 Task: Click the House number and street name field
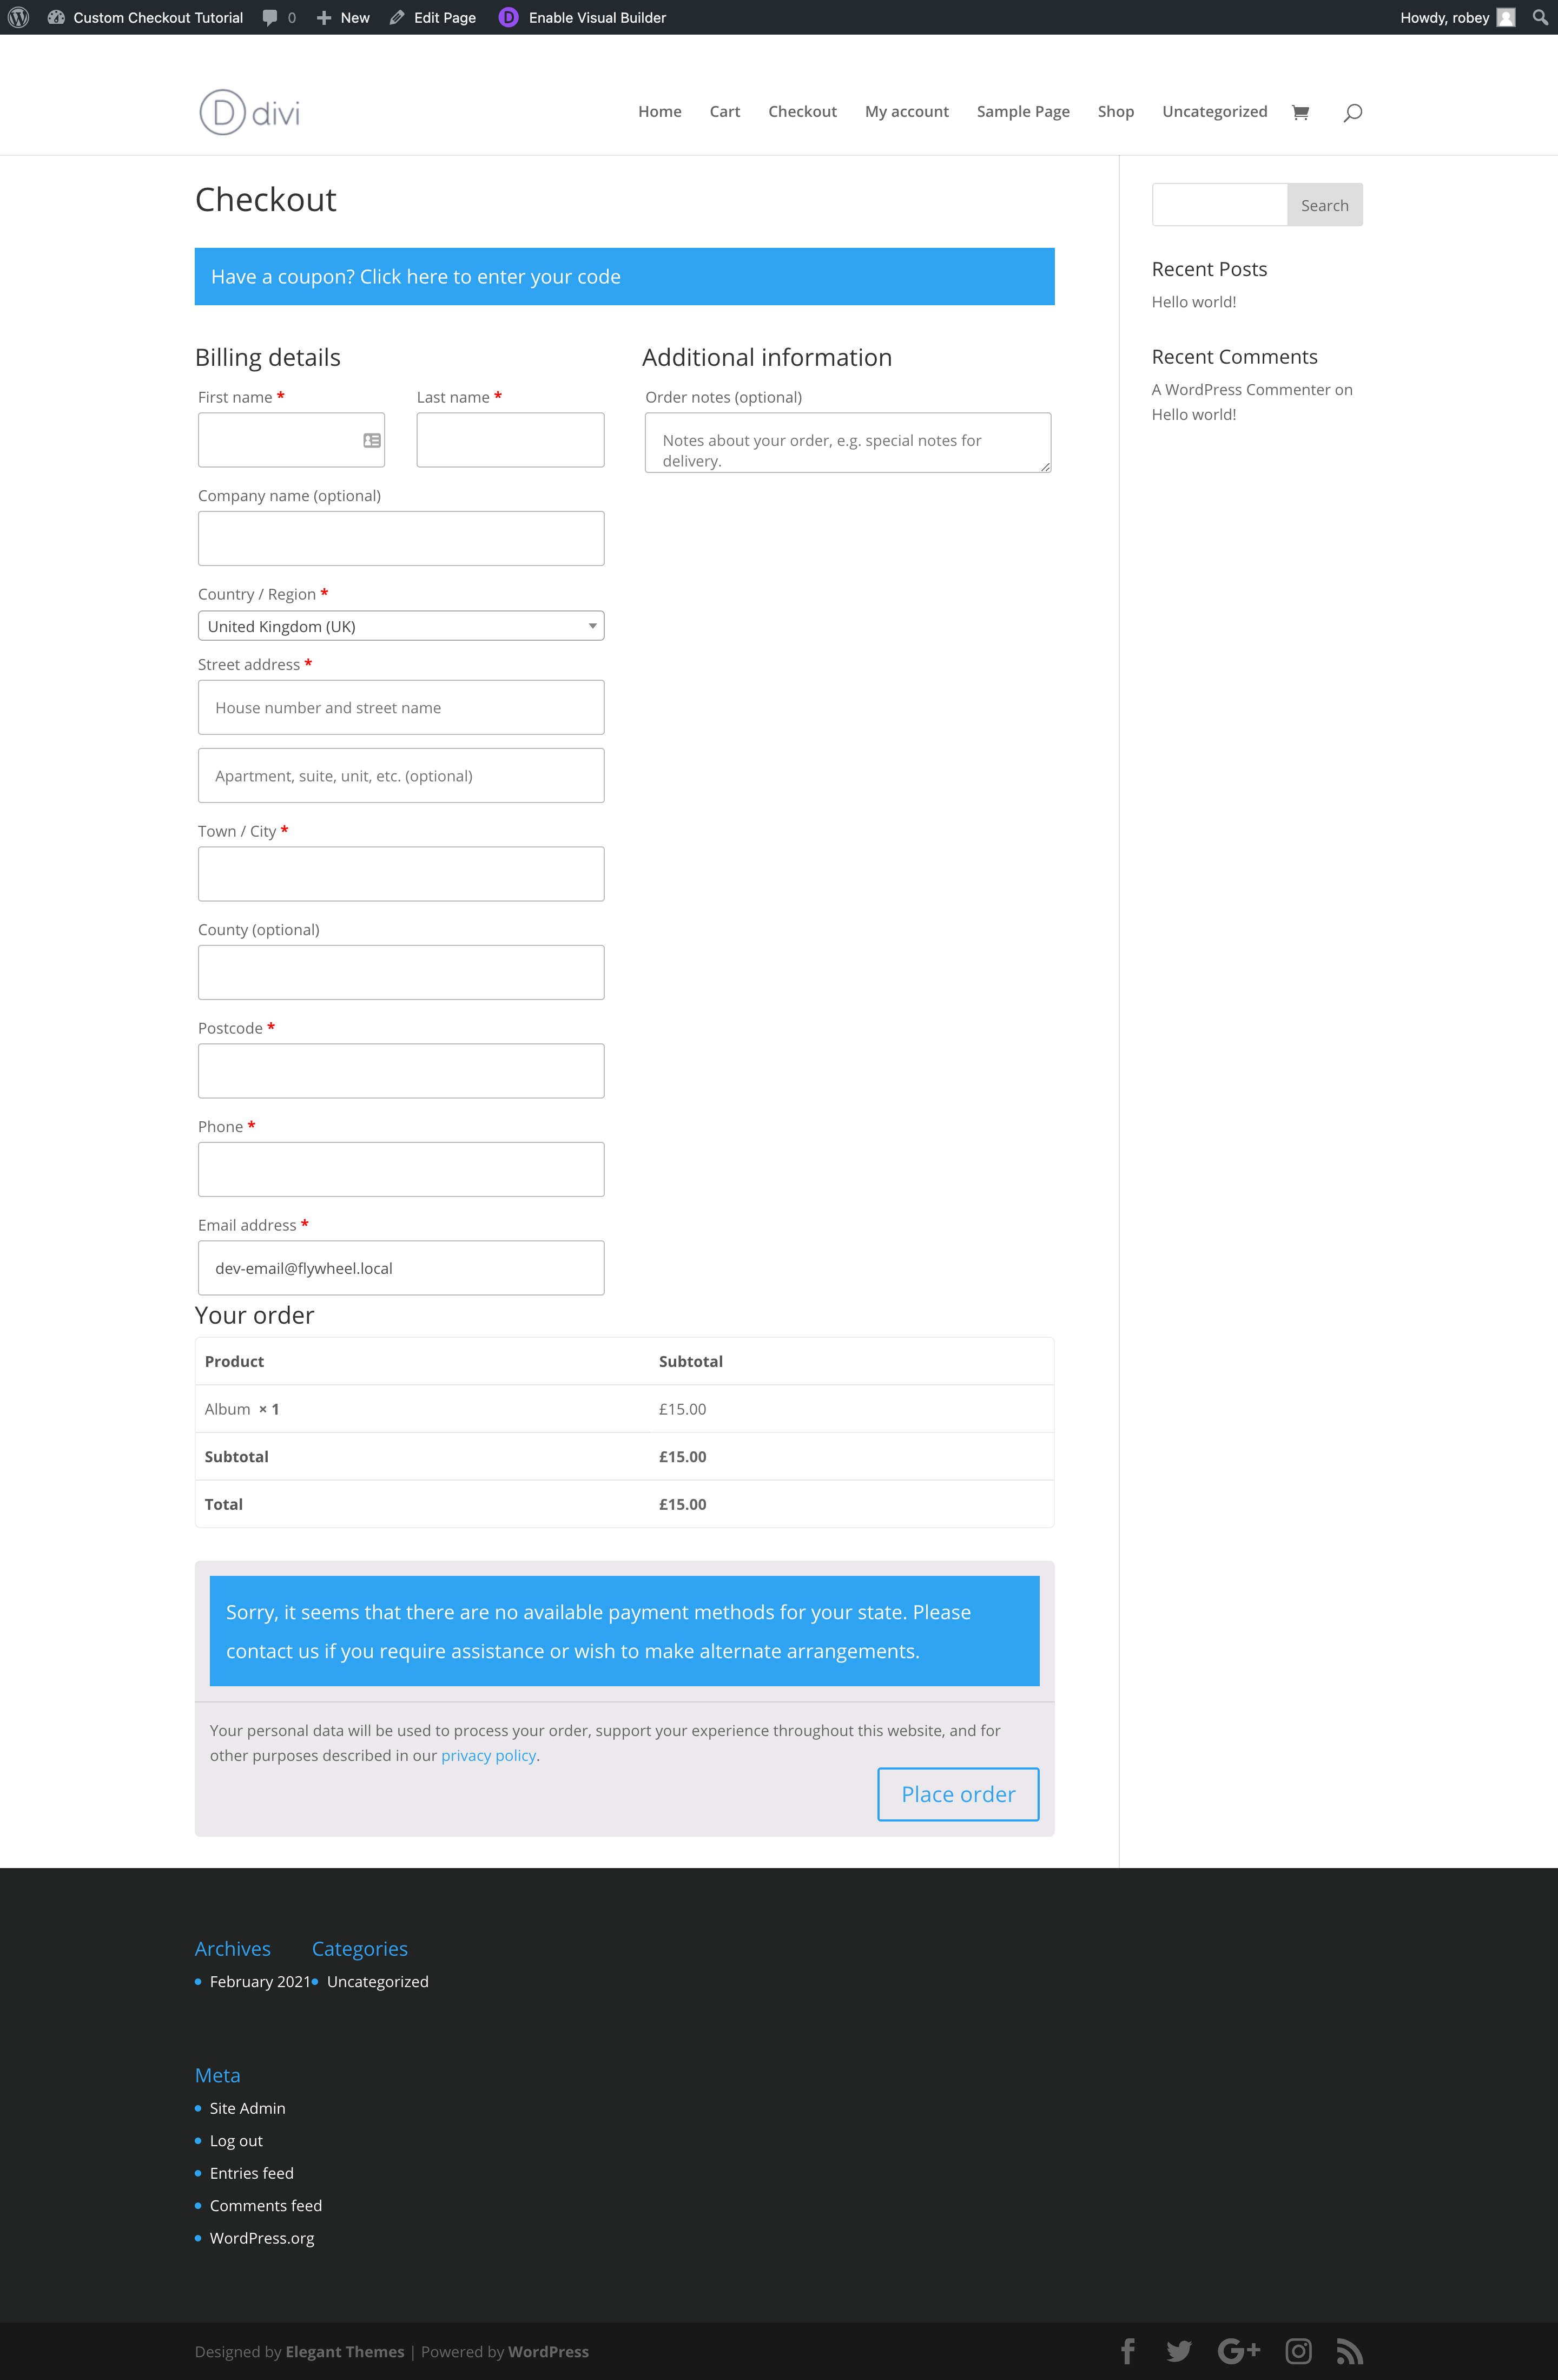401,707
